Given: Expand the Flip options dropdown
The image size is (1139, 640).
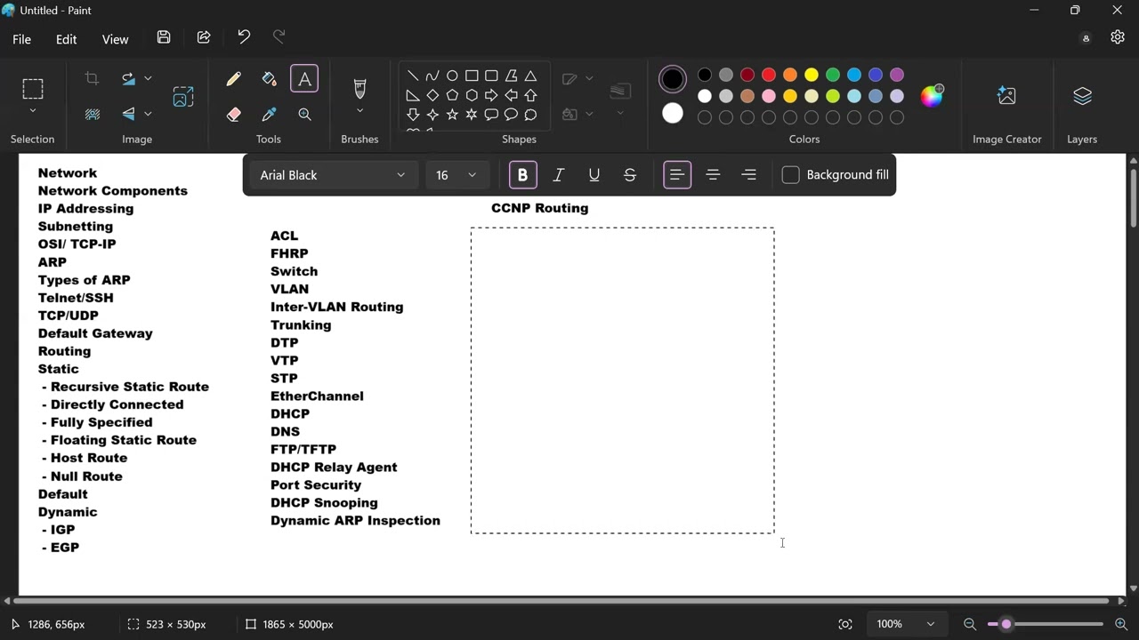Looking at the screenshot, I should (148, 115).
